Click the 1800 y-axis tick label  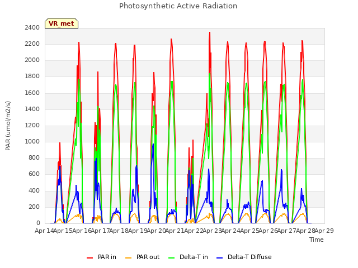[32, 76]
